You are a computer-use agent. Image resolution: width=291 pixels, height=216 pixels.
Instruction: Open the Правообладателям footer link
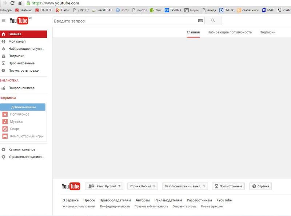115,200
